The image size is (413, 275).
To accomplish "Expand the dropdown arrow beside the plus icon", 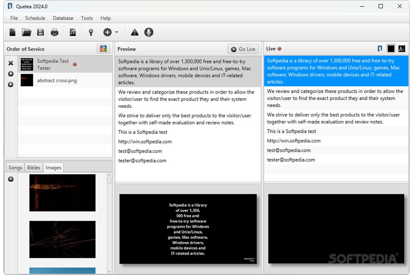I will pos(117,32).
